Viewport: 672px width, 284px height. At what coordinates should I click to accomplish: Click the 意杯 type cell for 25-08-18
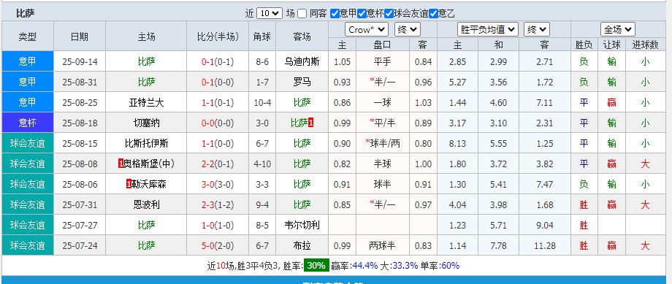[x=28, y=123]
